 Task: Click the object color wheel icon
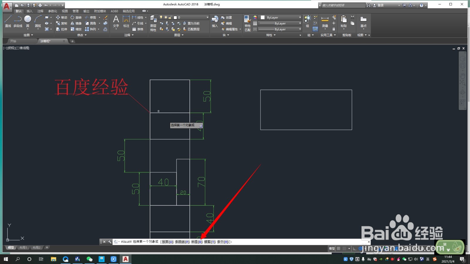tap(255, 18)
